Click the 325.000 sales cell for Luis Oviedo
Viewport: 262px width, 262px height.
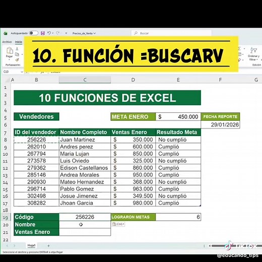coord(133,161)
